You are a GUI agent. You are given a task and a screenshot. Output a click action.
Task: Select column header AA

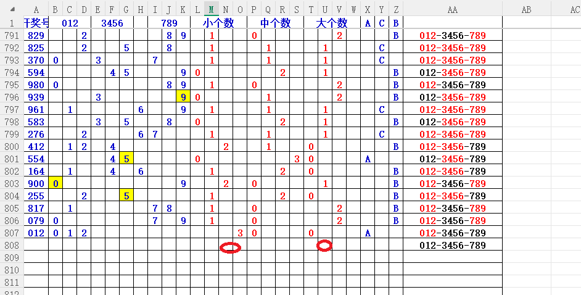click(453, 10)
